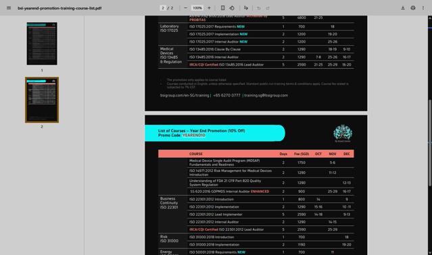Select page 2 thumbnail
Screen dimensions: 432x255
click(x=42, y=100)
